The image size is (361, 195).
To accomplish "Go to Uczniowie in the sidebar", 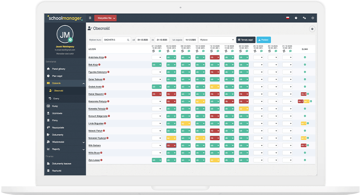I will click(57, 113).
